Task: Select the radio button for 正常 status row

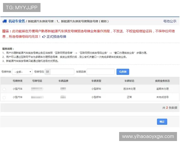Action: pos(4,97)
